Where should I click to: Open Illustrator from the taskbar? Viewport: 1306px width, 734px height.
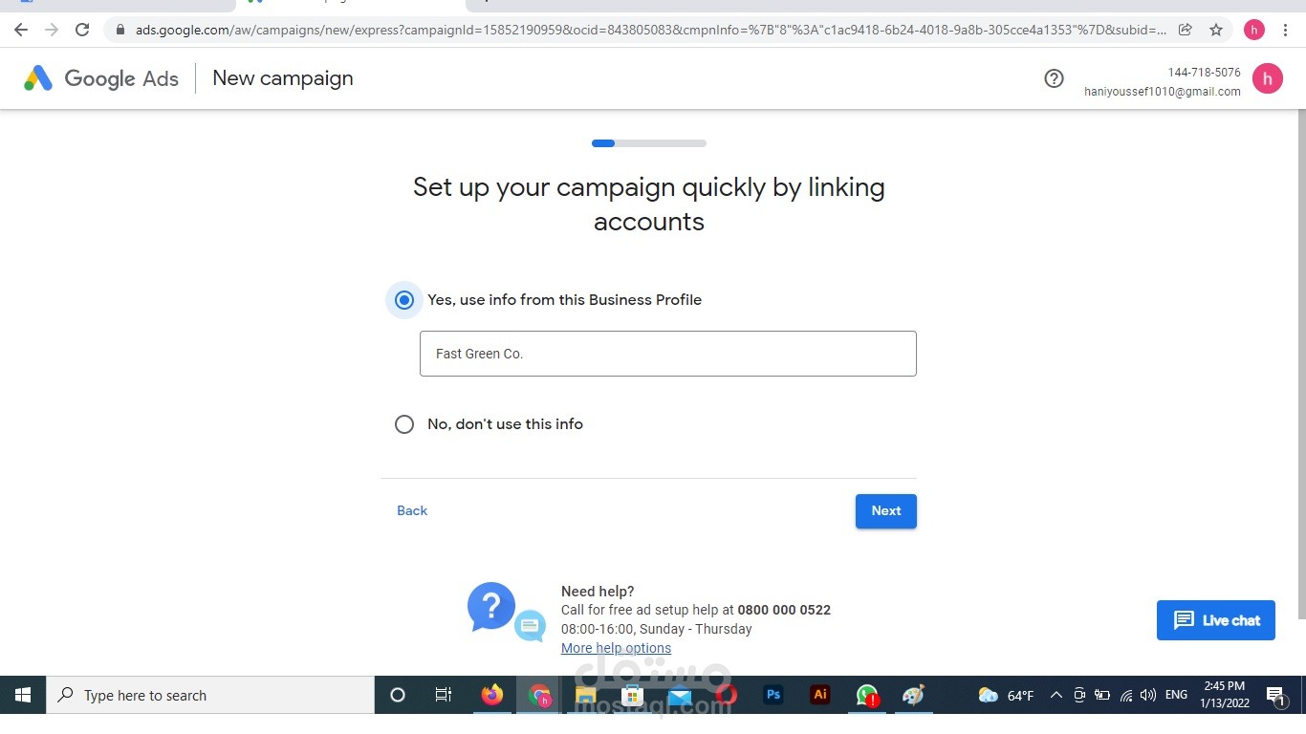(x=819, y=695)
